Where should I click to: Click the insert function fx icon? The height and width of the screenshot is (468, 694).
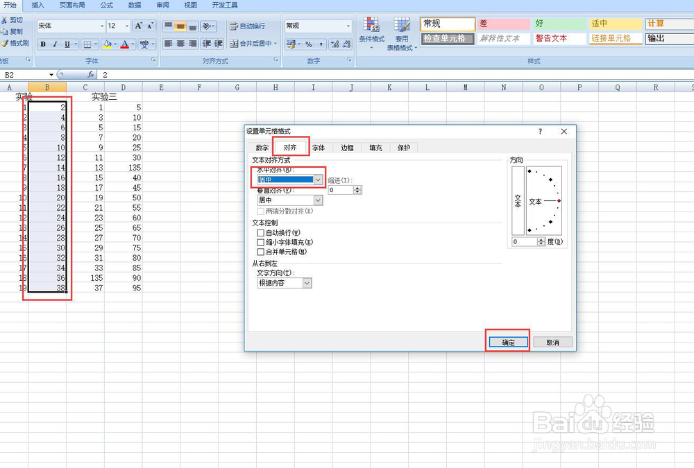click(90, 74)
